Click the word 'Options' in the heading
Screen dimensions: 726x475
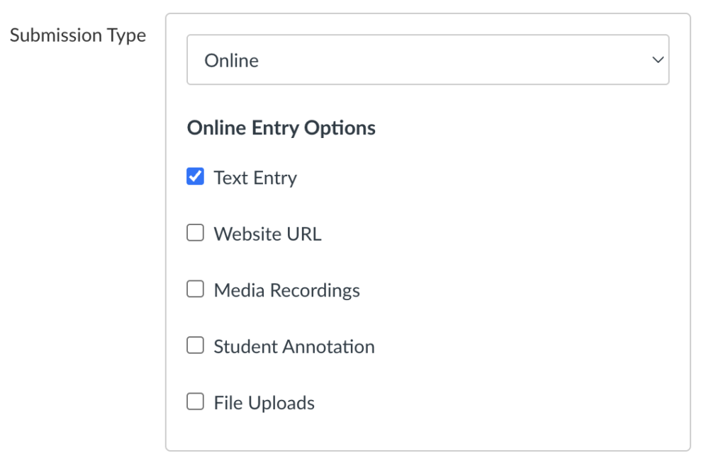tap(340, 129)
